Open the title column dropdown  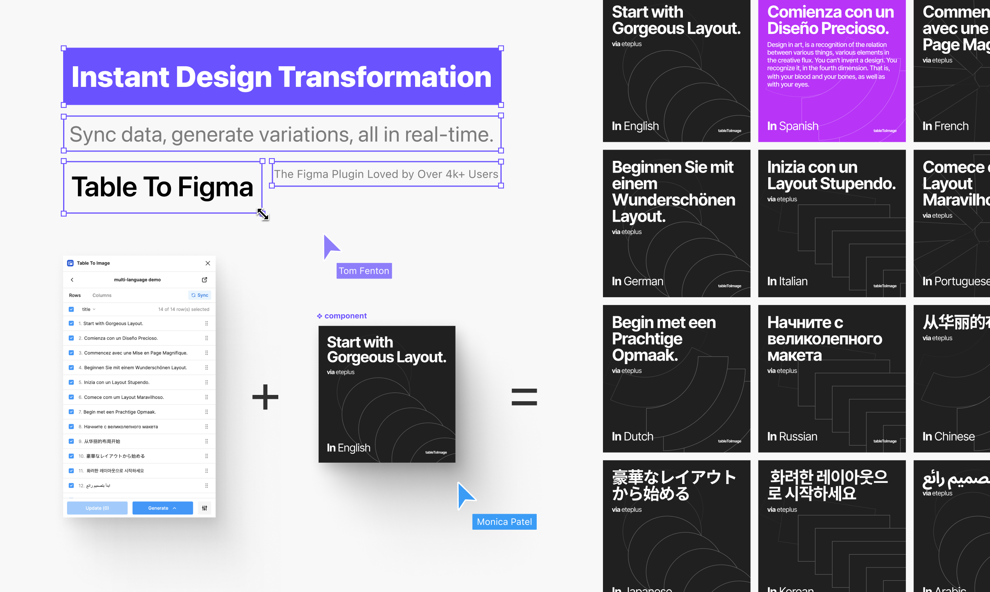click(88, 310)
